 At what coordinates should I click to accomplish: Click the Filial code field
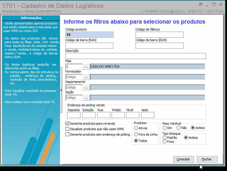tap(74, 66)
